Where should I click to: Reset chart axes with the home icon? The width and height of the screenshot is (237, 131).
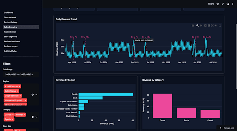216,26
